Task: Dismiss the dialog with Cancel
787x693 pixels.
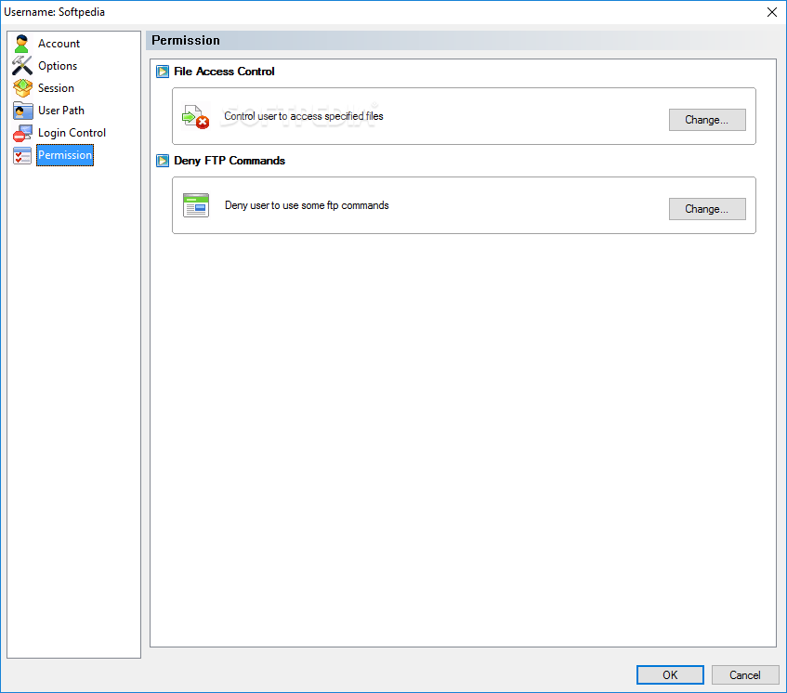Action: 745,675
